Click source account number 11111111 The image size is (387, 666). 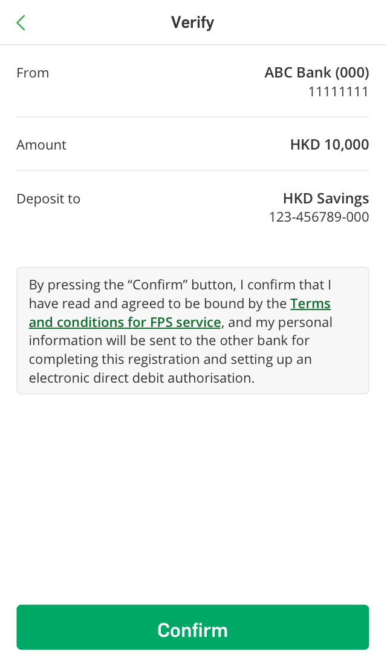coord(338,92)
